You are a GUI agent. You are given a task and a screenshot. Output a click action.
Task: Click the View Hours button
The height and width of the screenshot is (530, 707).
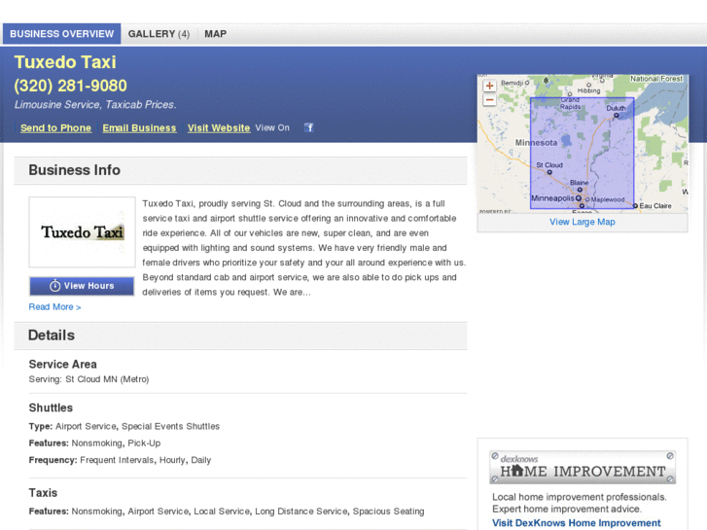pos(82,286)
